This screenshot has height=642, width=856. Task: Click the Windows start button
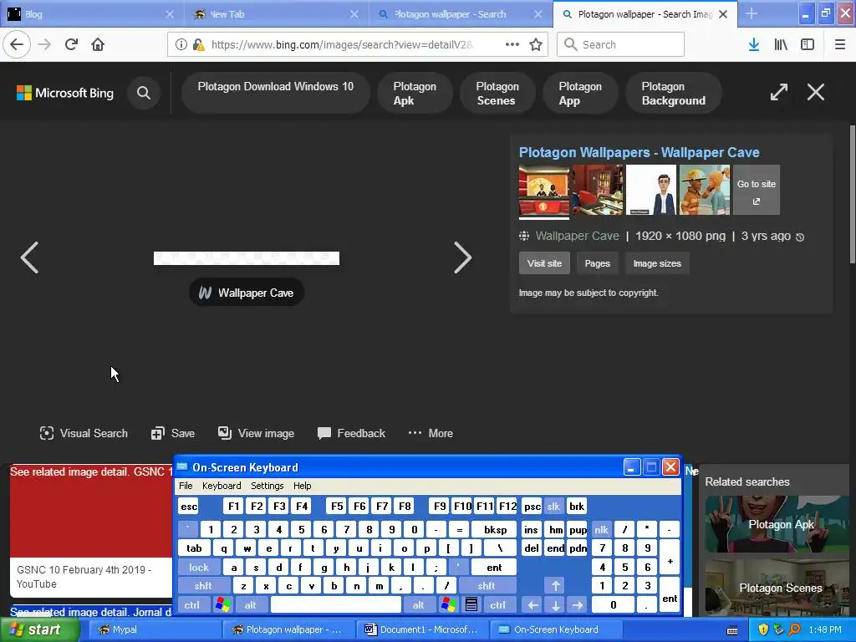click(39, 629)
